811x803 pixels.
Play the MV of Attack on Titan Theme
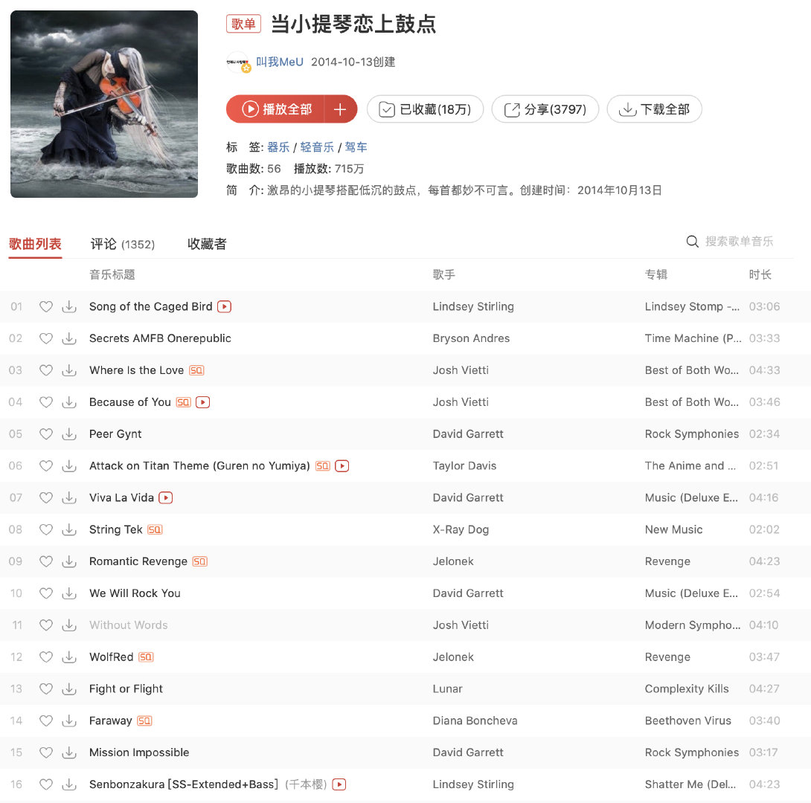(x=342, y=466)
